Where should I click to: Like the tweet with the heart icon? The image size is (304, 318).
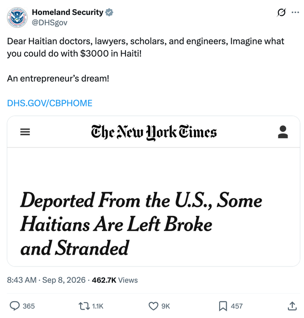click(x=153, y=306)
